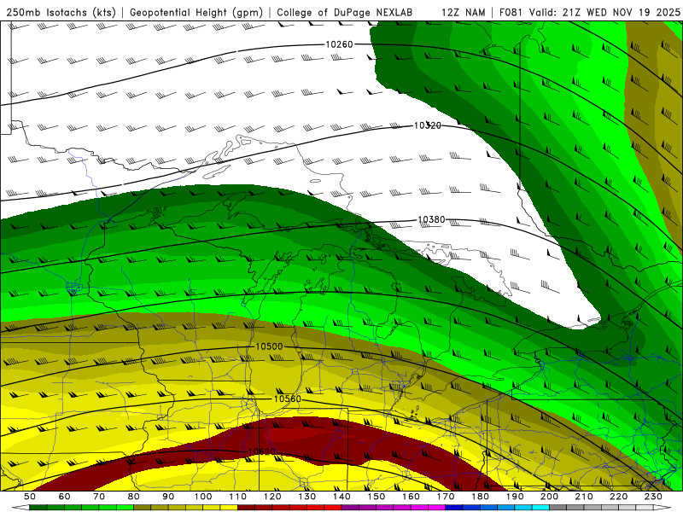Click the 150 value on the color scale
Screen dimensions: 683x512
click(x=376, y=497)
